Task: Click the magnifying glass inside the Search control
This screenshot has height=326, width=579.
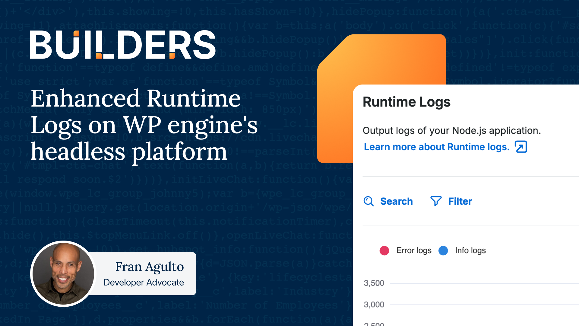Action: click(x=369, y=201)
